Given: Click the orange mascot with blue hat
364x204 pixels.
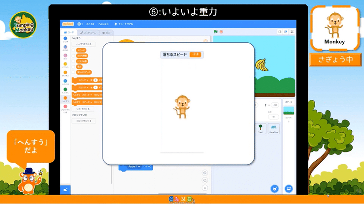Looking at the screenshot, I should click(29, 181).
